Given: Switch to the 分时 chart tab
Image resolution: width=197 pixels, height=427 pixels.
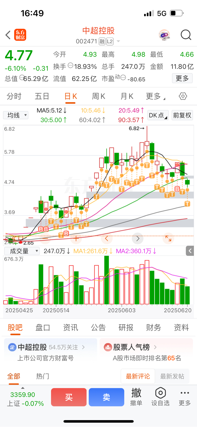Looking at the screenshot, I should click(14, 96).
